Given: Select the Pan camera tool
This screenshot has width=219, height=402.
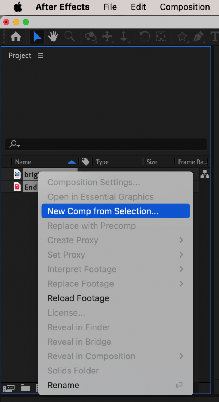Looking at the screenshot, I should click(x=107, y=37).
